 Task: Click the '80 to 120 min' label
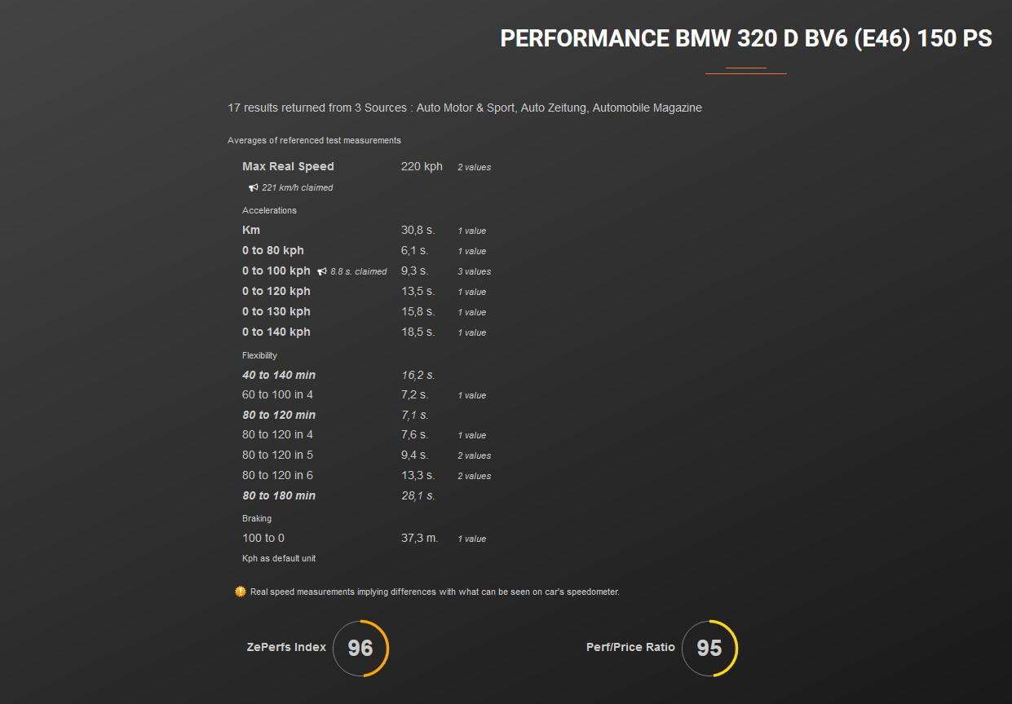pyautogui.click(x=279, y=415)
